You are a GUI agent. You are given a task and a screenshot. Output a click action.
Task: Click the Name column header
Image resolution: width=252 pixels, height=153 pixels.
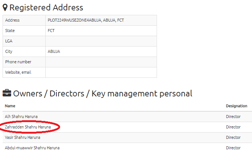pos(10,106)
